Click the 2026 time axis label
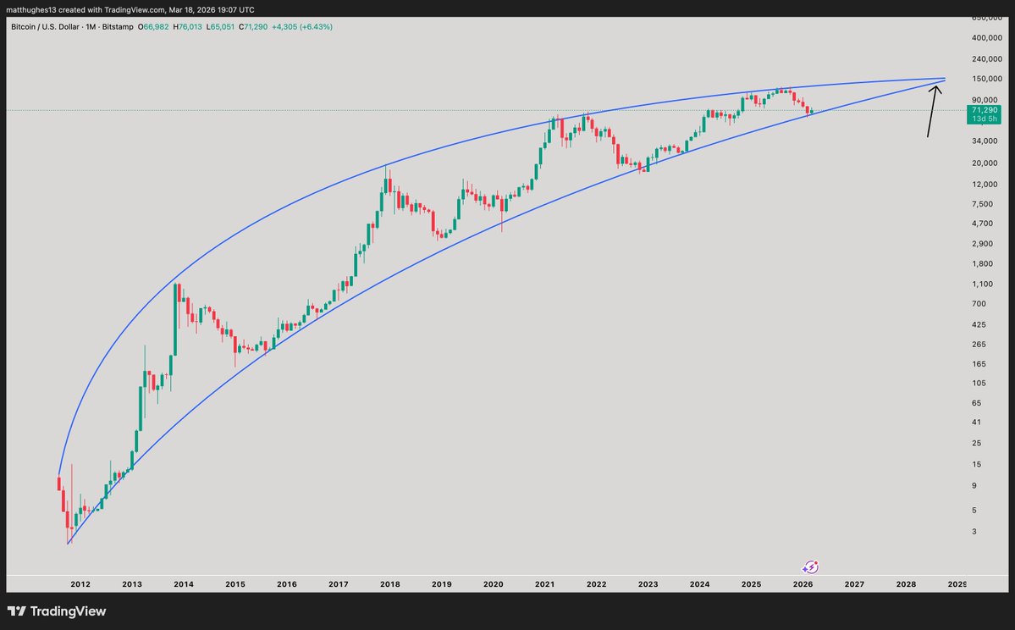 pos(803,584)
